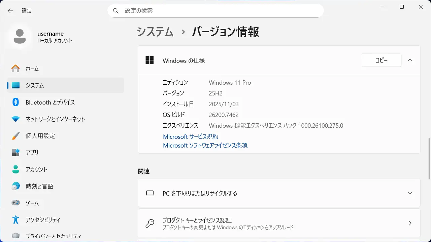Screen dimensions: 431x242
Task: Click the 個人用設定 paintbrush icon
Action: [x=15, y=136]
